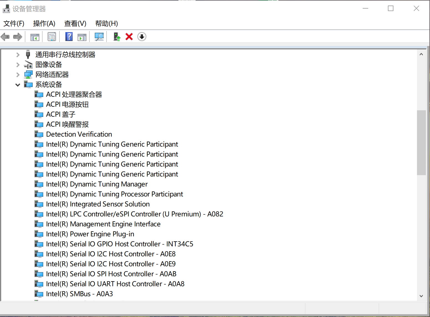Select the 通用串行总线控制器 tree node
The width and height of the screenshot is (430, 317).
(x=65, y=55)
